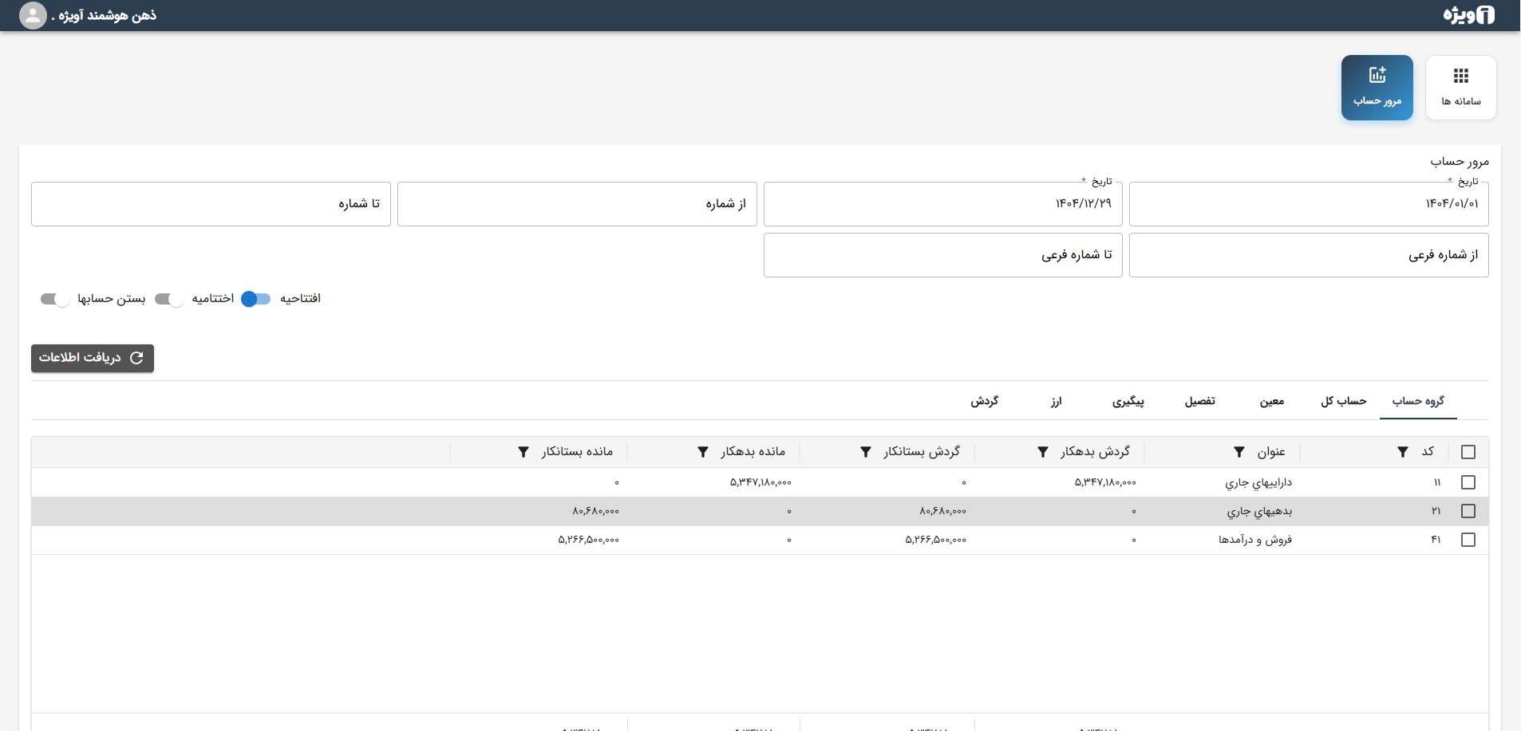Check the row داراییهای جاری checkbox
Viewport: 1521px width, 731px height.
[1468, 482]
